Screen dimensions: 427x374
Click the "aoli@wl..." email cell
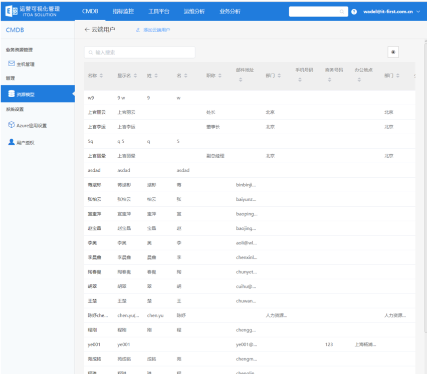coord(247,243)
